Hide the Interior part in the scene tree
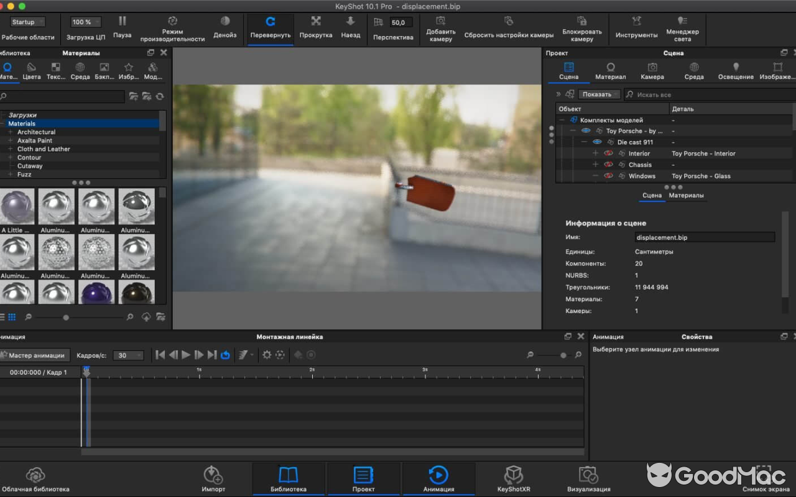The height and width of the screenshot is (497, 796). pos(608,153)
